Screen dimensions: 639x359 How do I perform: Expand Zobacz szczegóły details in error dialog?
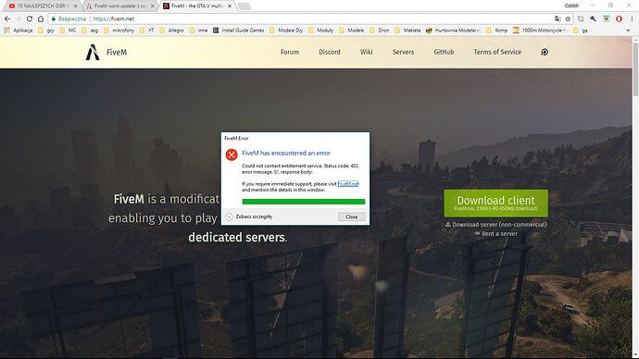pos(249,217)
